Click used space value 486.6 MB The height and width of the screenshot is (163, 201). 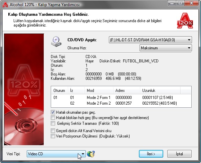[x=113, y=78]
